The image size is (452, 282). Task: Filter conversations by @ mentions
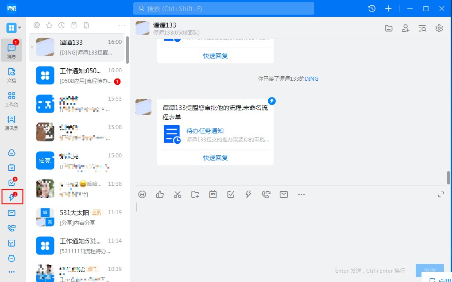[37, 25]
